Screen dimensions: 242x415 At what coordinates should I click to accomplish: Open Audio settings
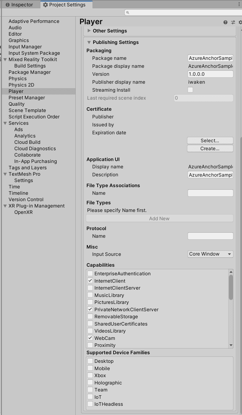(15, 28)
